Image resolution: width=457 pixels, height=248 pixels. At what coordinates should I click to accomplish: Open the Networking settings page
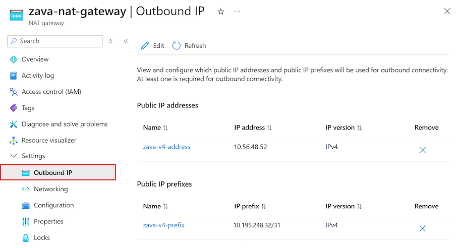(51, 189)
